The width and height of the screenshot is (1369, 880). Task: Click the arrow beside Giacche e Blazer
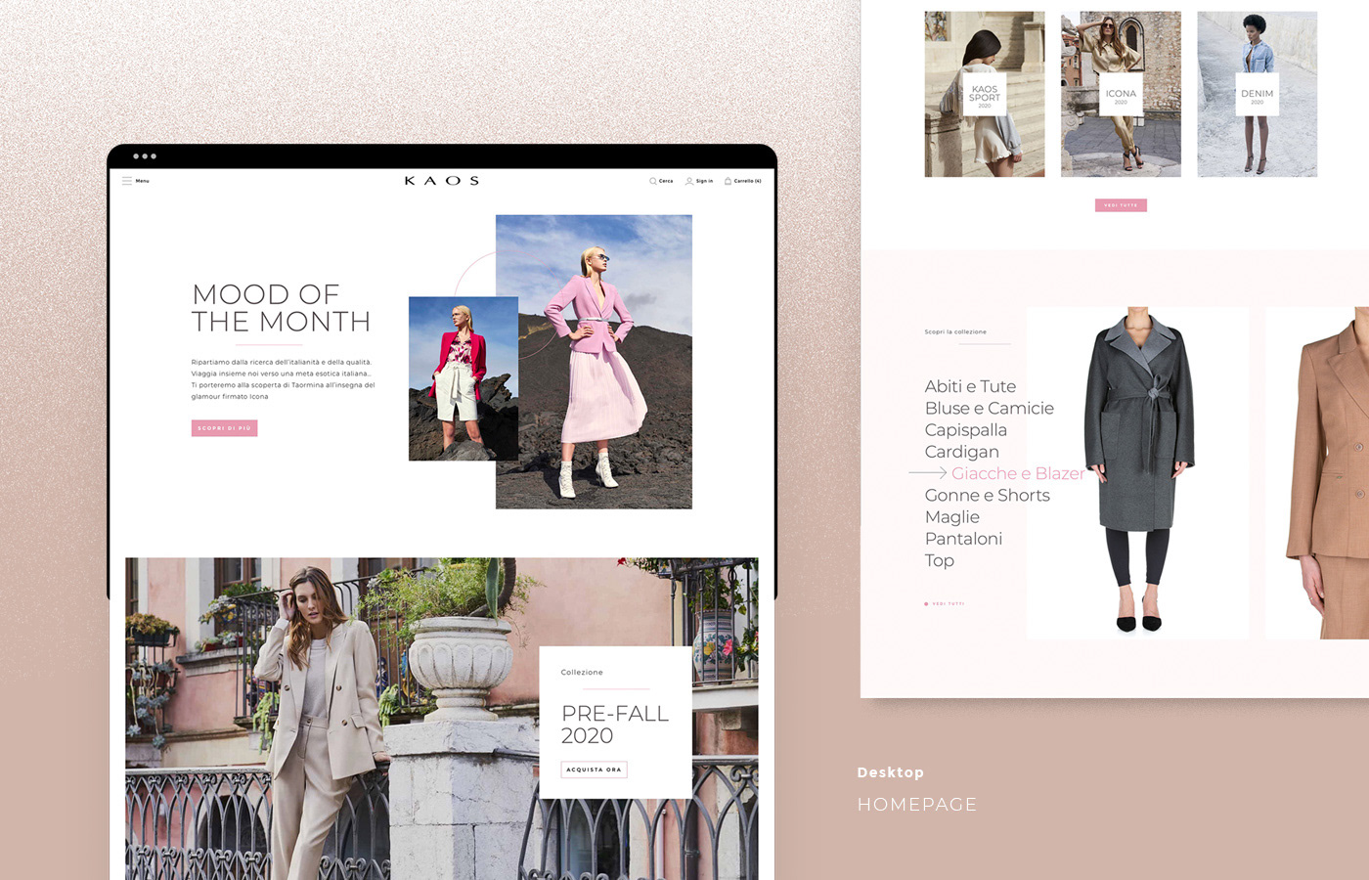927,473
